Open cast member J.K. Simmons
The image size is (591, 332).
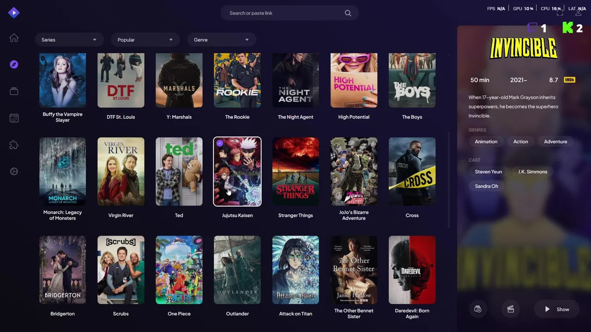pyautogui.click(x=532, y=172)
